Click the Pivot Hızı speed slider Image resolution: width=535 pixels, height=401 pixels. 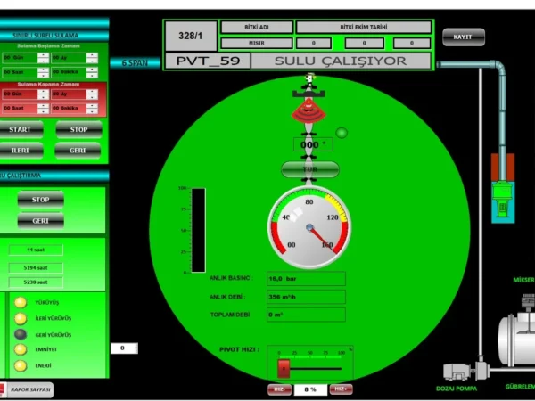click(x=310, y=368)
